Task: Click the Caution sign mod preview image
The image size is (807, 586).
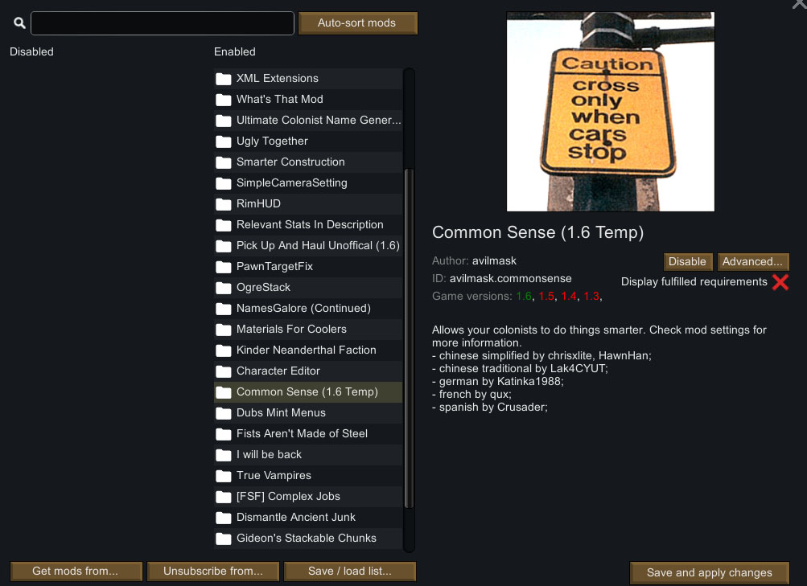Action: point(611,112)
